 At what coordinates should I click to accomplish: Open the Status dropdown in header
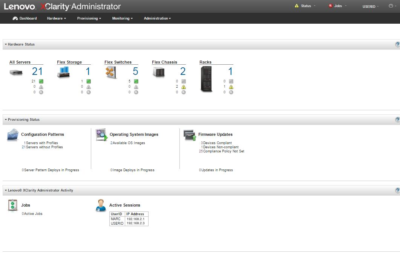(305, 6)
